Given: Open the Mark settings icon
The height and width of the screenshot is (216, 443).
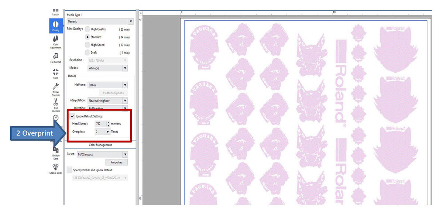Looking at the screenshot, I should 55,73.
